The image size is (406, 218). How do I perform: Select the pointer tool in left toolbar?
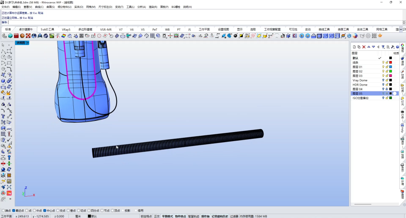click(x=3, y=45)
